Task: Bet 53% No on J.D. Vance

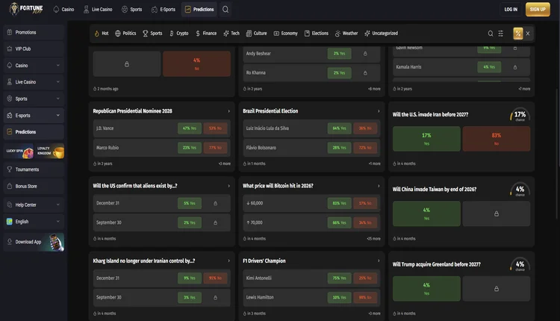Action: pos(215,128)
